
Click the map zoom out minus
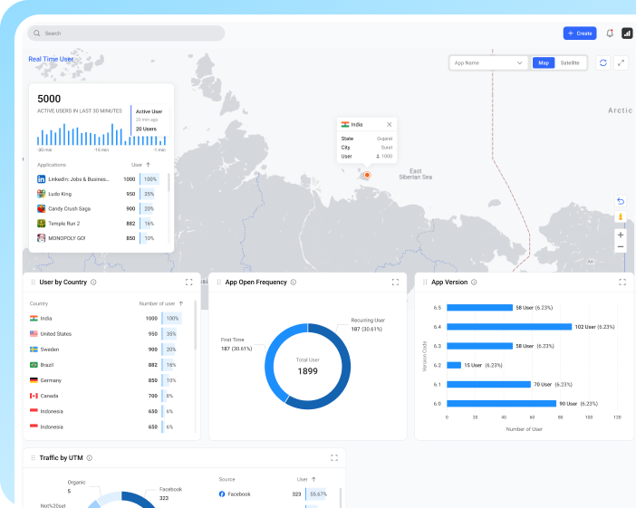coord(621,246)
